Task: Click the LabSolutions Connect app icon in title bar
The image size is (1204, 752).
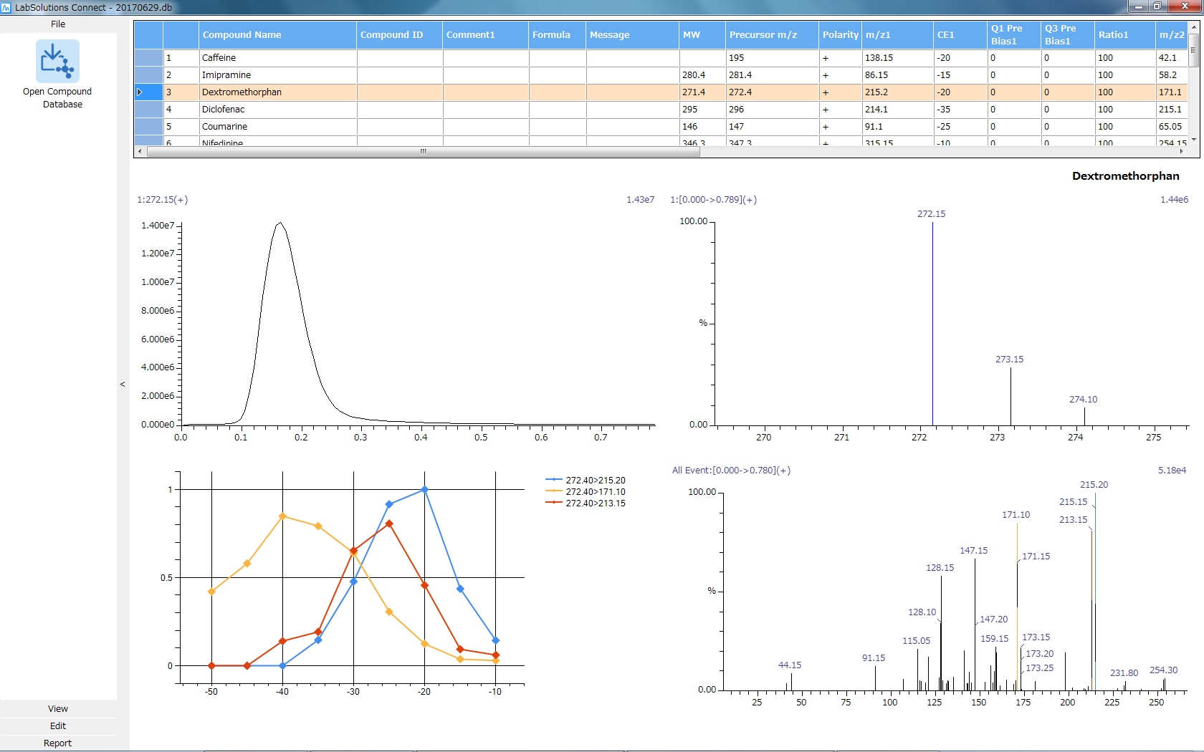Action: [6, 7]
